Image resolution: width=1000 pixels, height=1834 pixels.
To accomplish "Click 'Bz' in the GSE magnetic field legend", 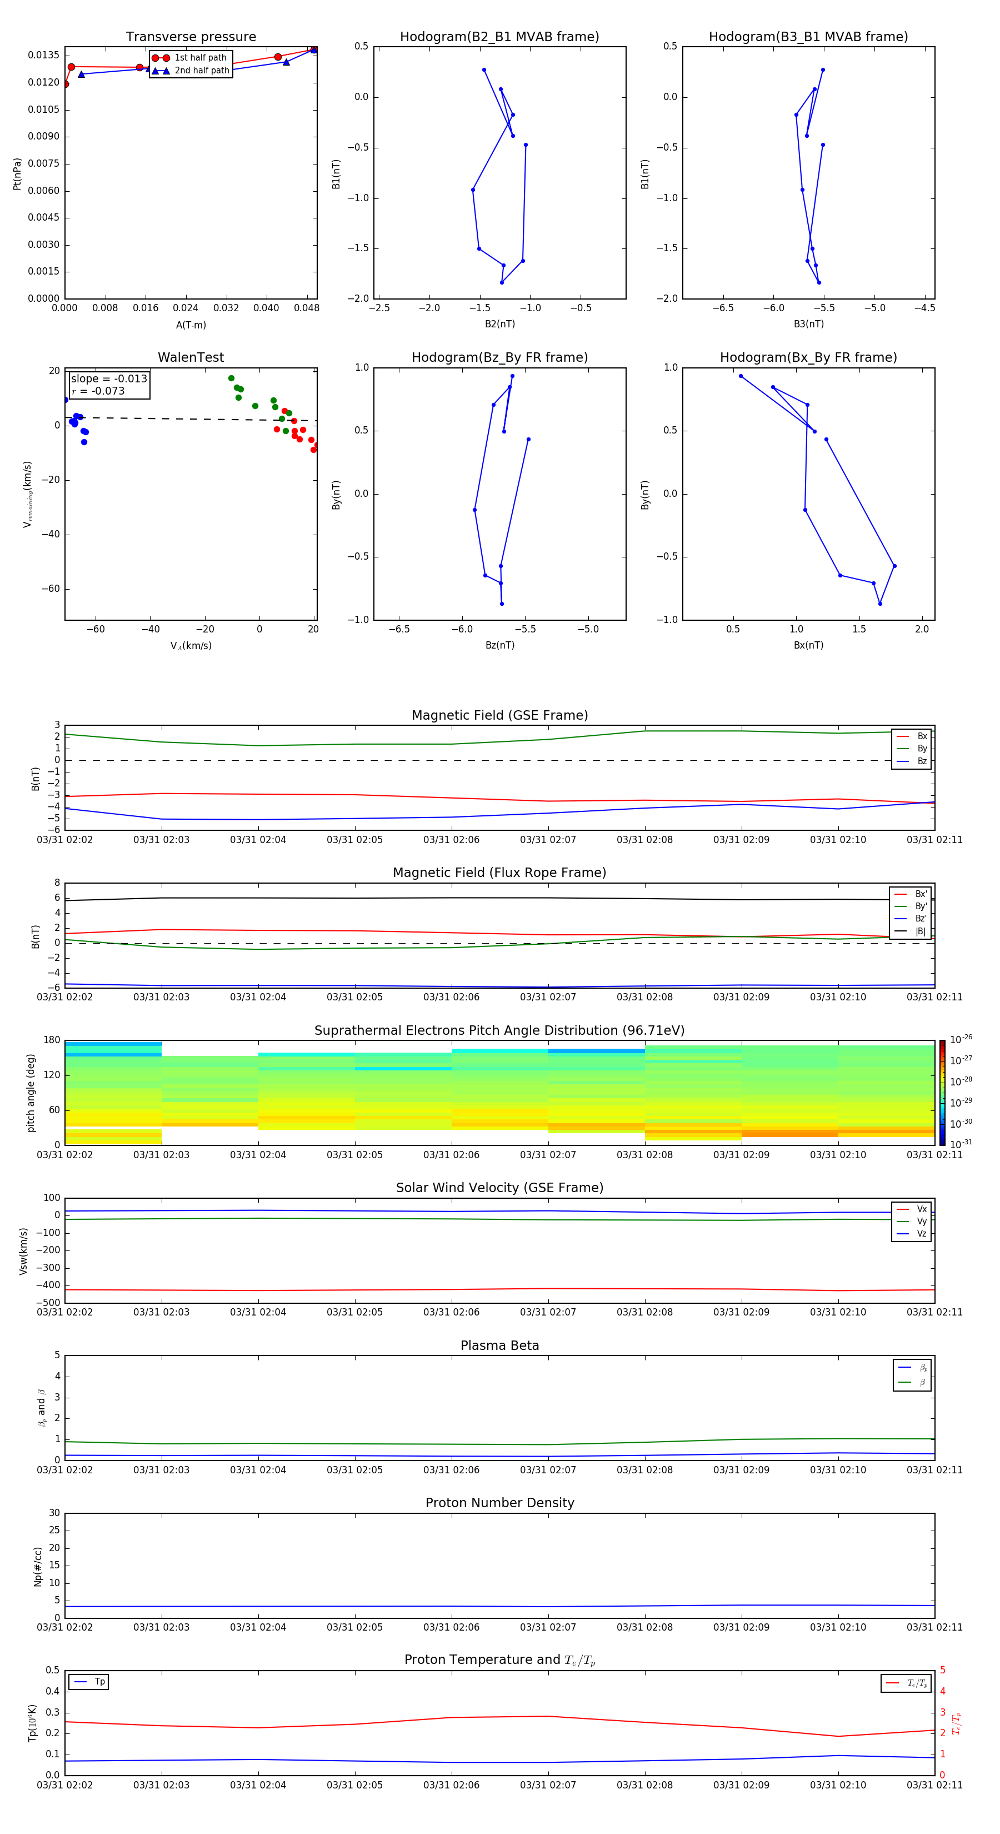I will click(912, 761).
